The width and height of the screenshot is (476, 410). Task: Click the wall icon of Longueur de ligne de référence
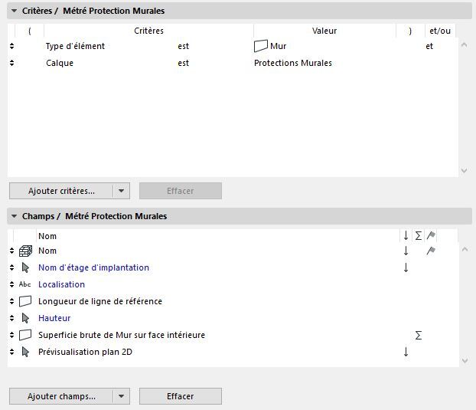(25, 301)
